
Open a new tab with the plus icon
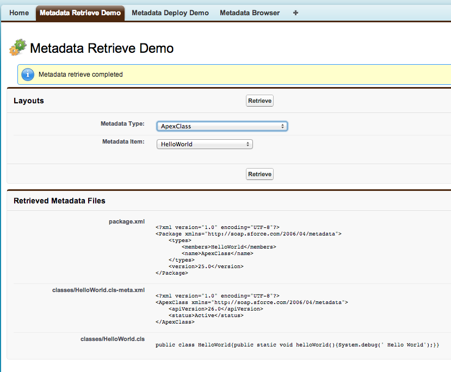(x=295, y=13)
